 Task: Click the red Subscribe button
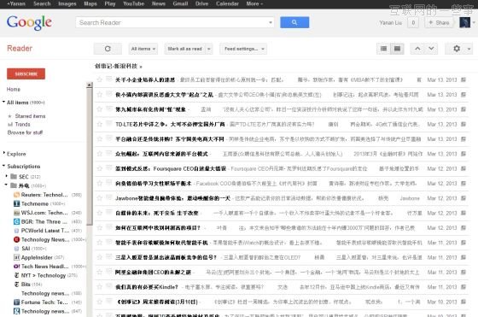click(26, 73)
